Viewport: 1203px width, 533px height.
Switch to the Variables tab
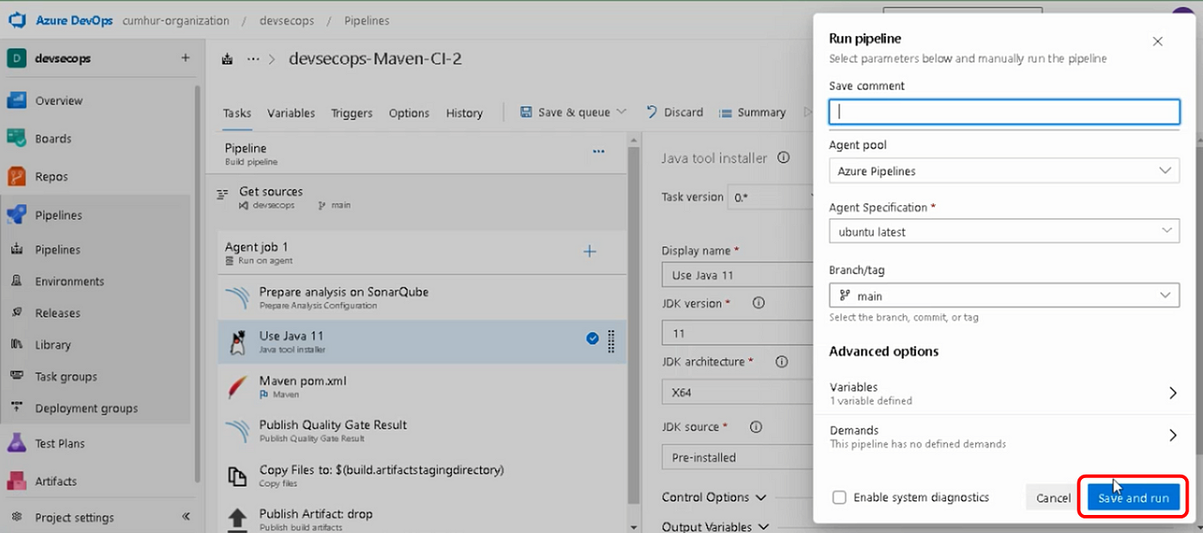point(290,112)
